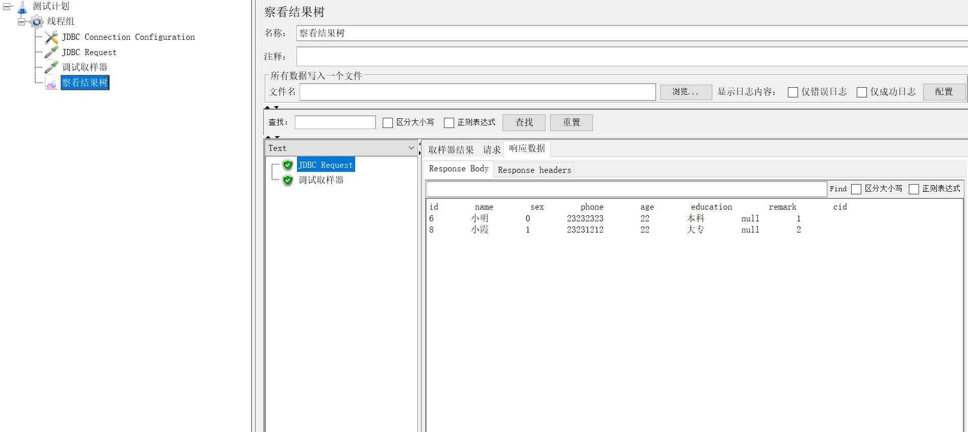Collapse the 测试计划 tree node
The height and width of the screenshot is (432, 968).
[7, 7]
